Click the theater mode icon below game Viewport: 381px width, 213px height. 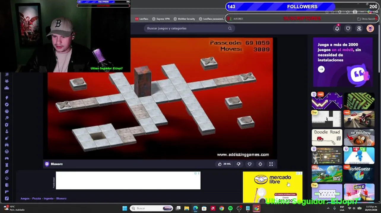click(260, 164)
